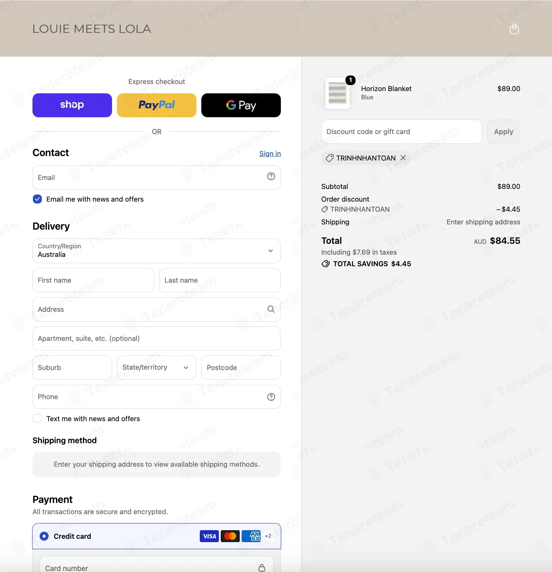
Task: Click the Mastercard logo
Action: click(x=230, y=536)
